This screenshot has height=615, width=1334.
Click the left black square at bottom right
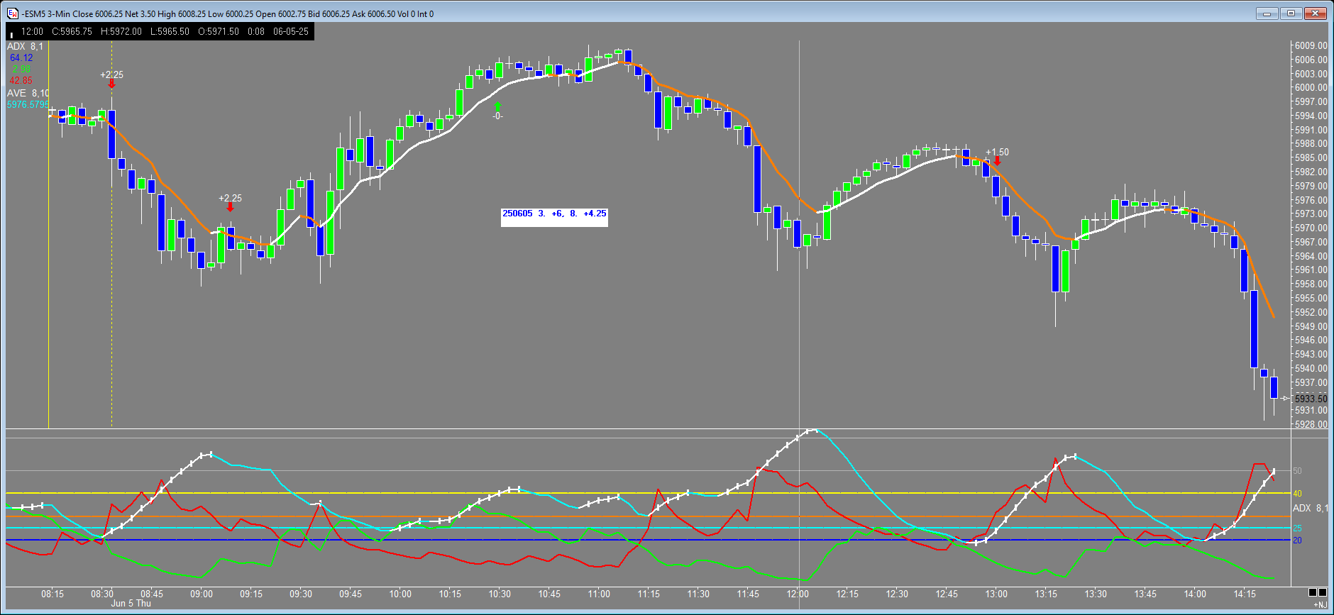(1313, 592)
